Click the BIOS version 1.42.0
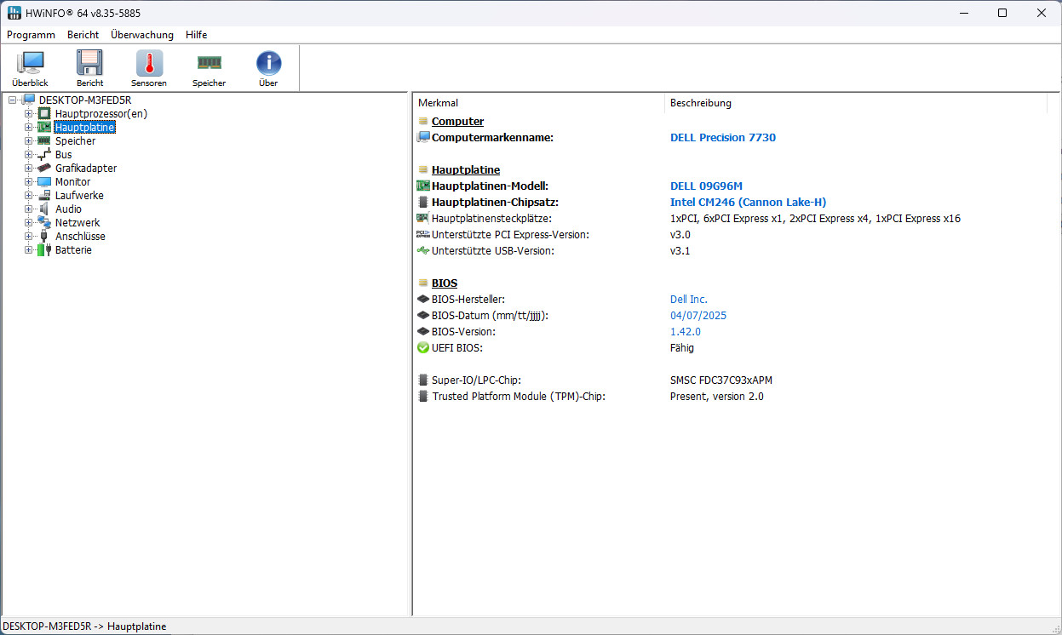Screen dimensions: 1062x635 (686, 332)
